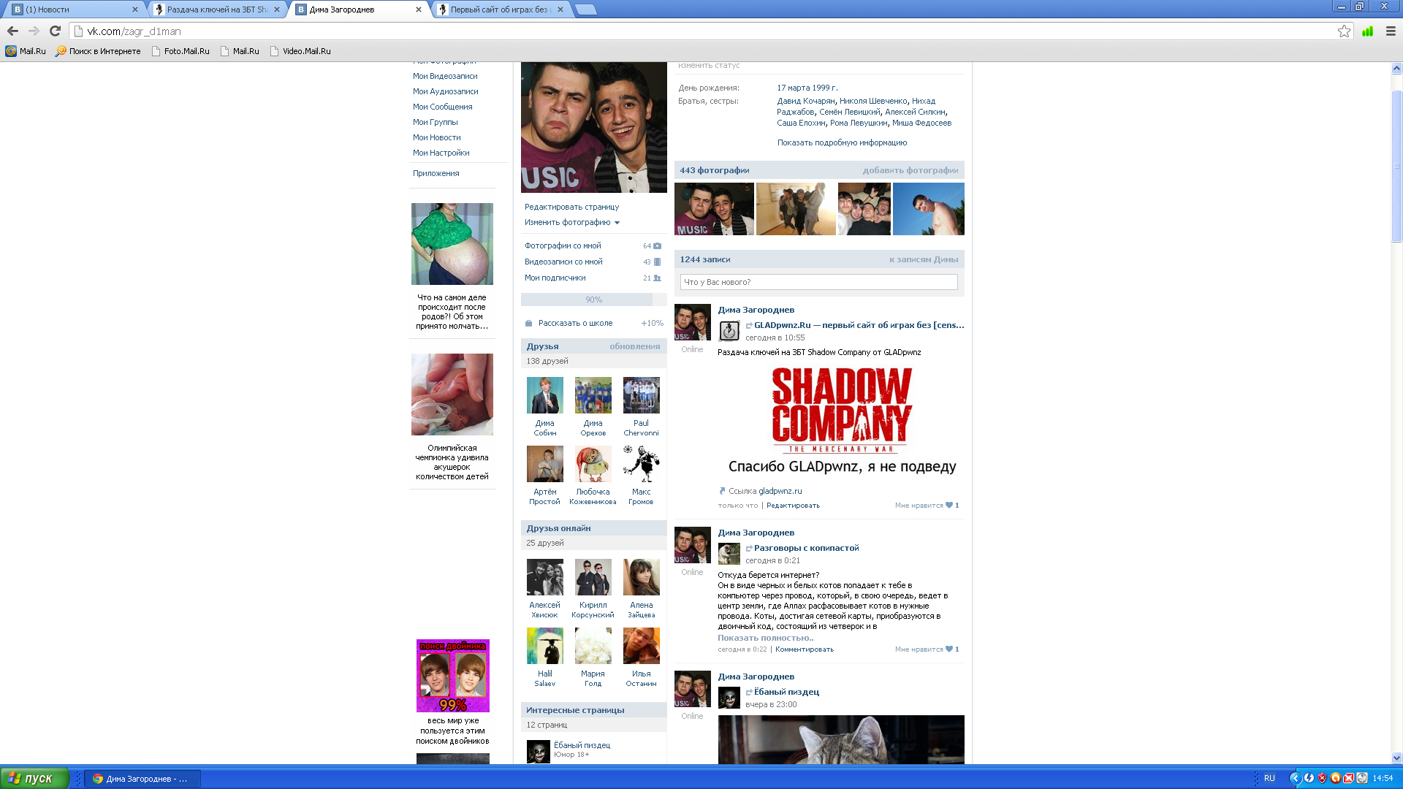Open Paul Chervonni friend thumbnail
The width and height of the screenshot is (1403, 789).
(x=641, y=395)
